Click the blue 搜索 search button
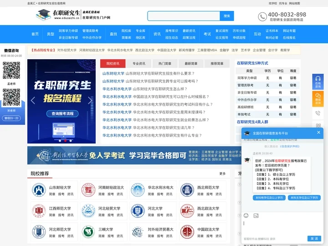328x246 pixels. pos(227,16)
